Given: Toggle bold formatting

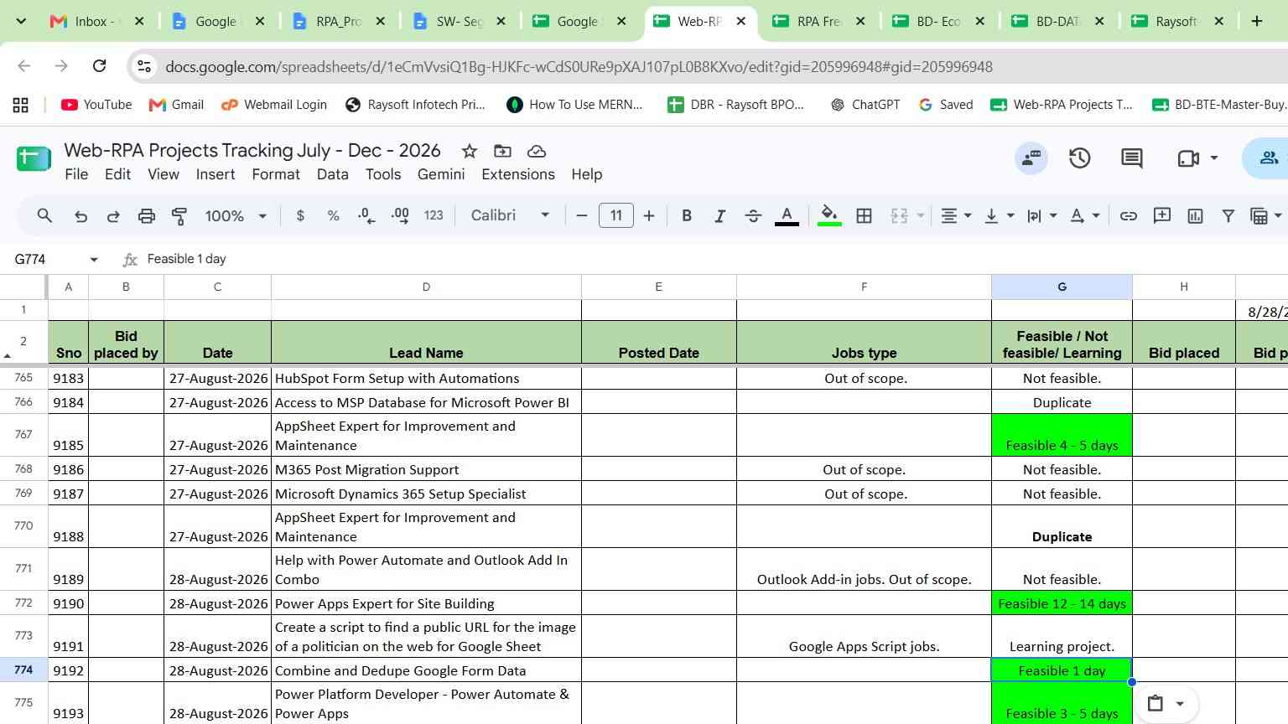Looking at the screenshot, I should (687, 215).
